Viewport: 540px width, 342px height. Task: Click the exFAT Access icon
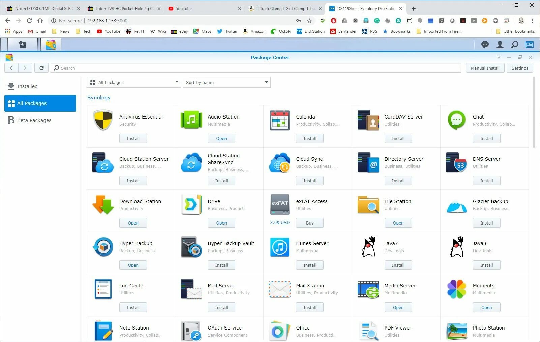pyautogui.click(x=280, y=205)
